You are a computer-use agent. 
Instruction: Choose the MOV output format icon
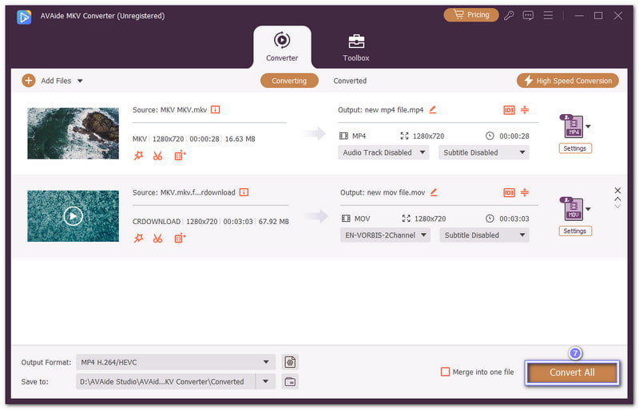pos(572,209)
